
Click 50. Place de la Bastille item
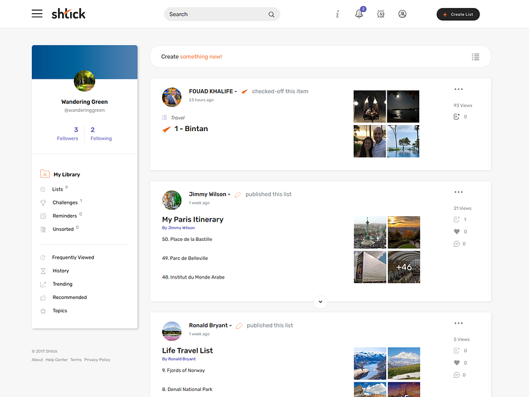click(187, 240)
